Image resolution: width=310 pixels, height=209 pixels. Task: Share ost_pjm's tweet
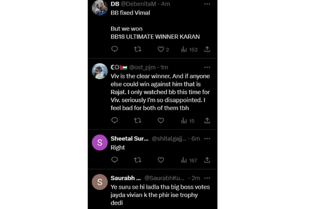[x=207, y=120]
